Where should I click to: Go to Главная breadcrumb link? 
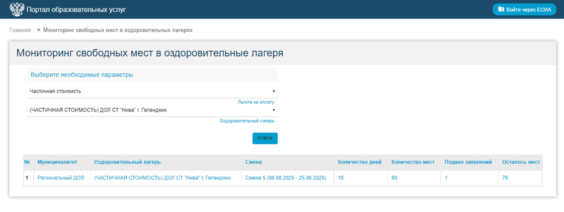click(20, 30)
